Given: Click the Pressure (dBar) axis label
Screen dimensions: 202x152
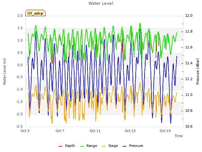Looking at the screenshot, I should (198, 71).
